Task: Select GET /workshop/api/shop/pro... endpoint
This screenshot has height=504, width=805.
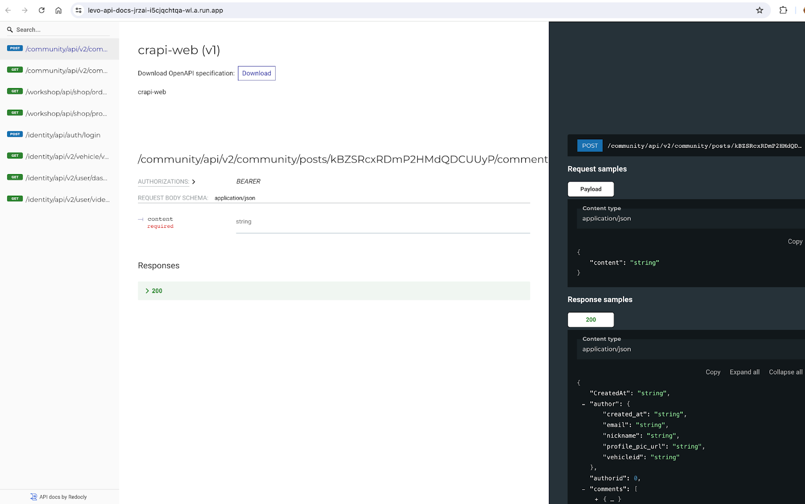Action: [x=59, y=114]
